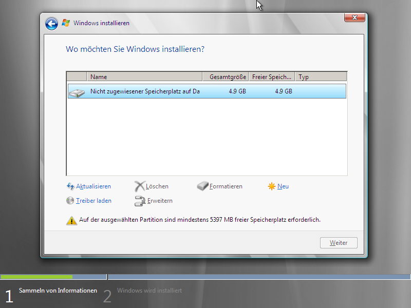Viewport: 411px width, 308px height.
Task: Sort by the Freier Speich... column header
Action: point(272,76)
